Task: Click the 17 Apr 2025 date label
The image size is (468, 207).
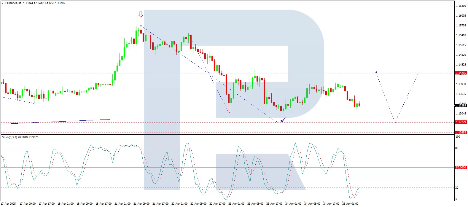Action: coord(8,204)
